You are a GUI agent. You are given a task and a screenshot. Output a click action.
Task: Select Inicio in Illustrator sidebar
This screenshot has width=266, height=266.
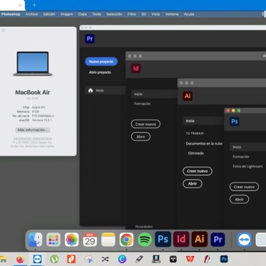203,121
